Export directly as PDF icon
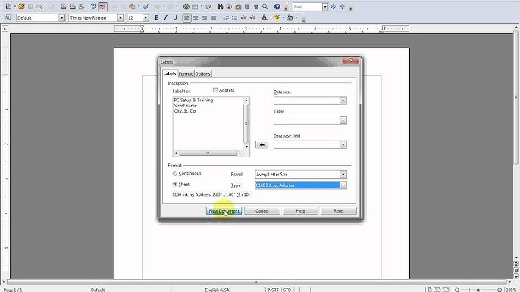 [64, 6]
